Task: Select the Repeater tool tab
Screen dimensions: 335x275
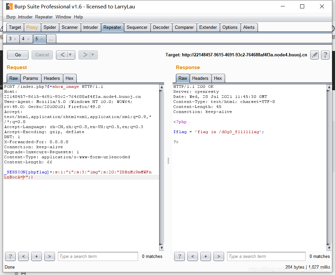Action: pyautogui.click(x=112, y=27)
